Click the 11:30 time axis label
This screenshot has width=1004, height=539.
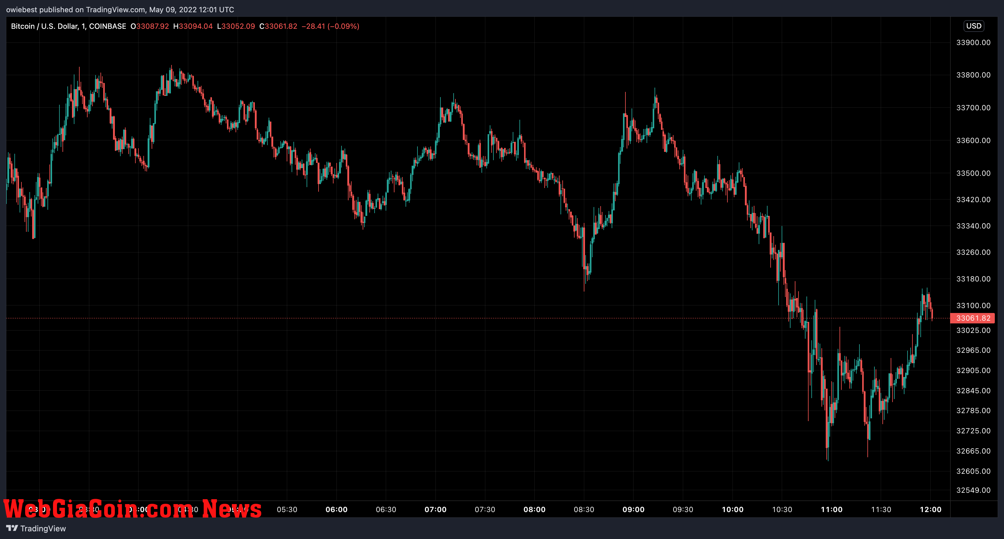pos(881,509)
